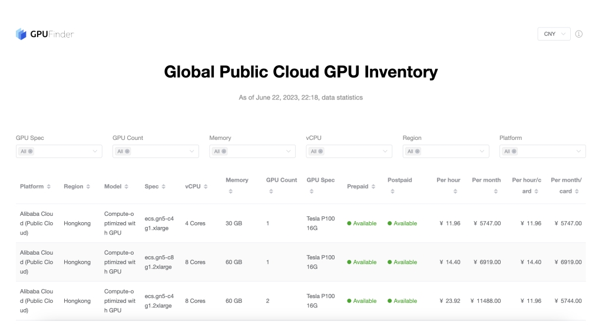Click the 4 Cores vCPU cell
The width and height of the screenshot is (589, 331).
click(195, 223)
